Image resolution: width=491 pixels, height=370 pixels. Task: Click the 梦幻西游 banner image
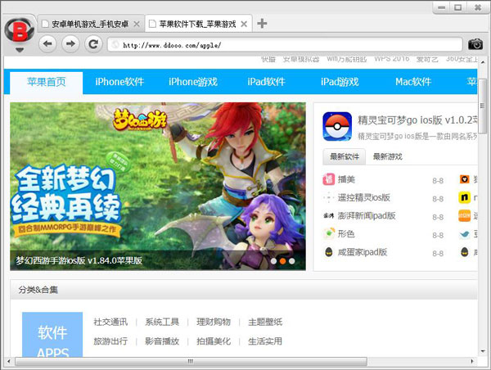tap(158, 187)
